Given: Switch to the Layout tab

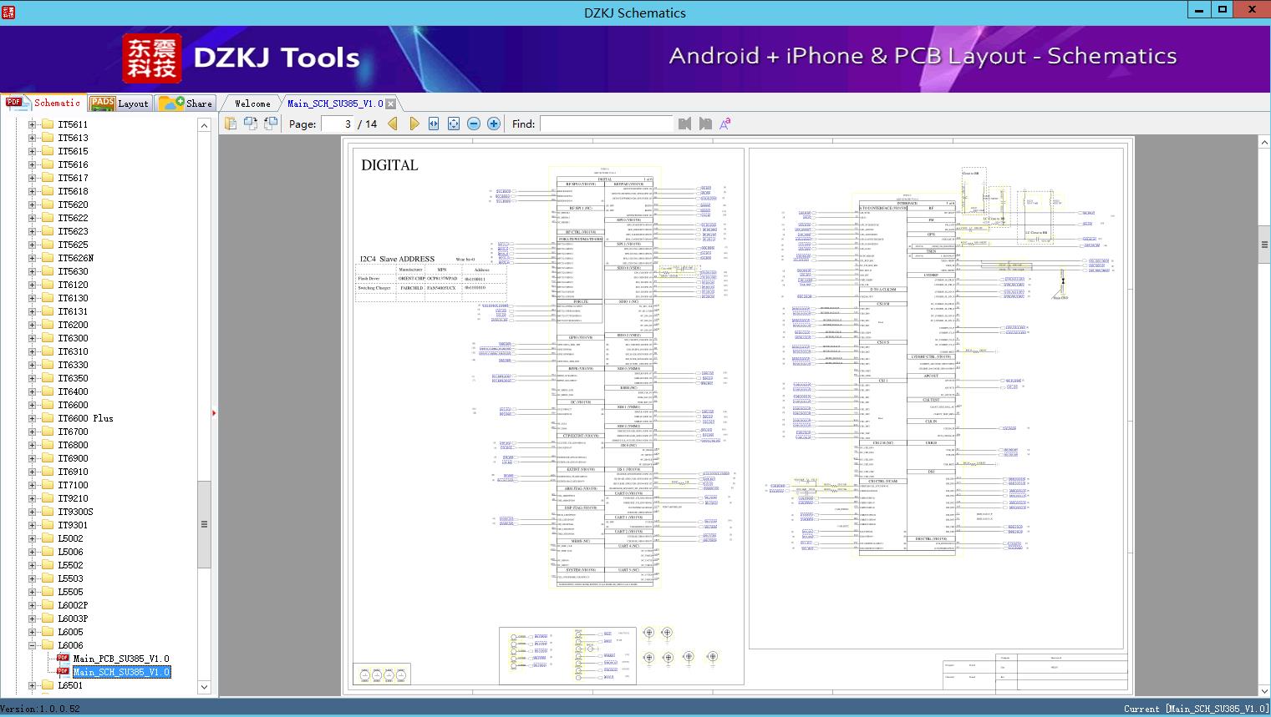Looking at the screenshot, I should pos(119,104).
